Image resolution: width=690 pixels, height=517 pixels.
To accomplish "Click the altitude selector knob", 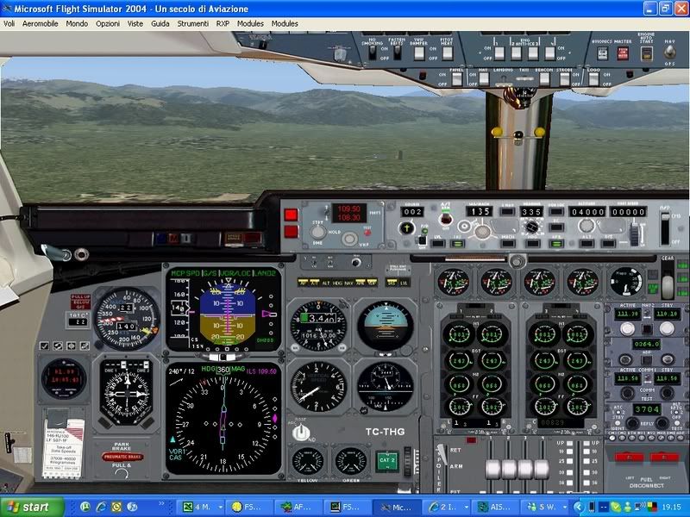I will click(x=586, y=226).
